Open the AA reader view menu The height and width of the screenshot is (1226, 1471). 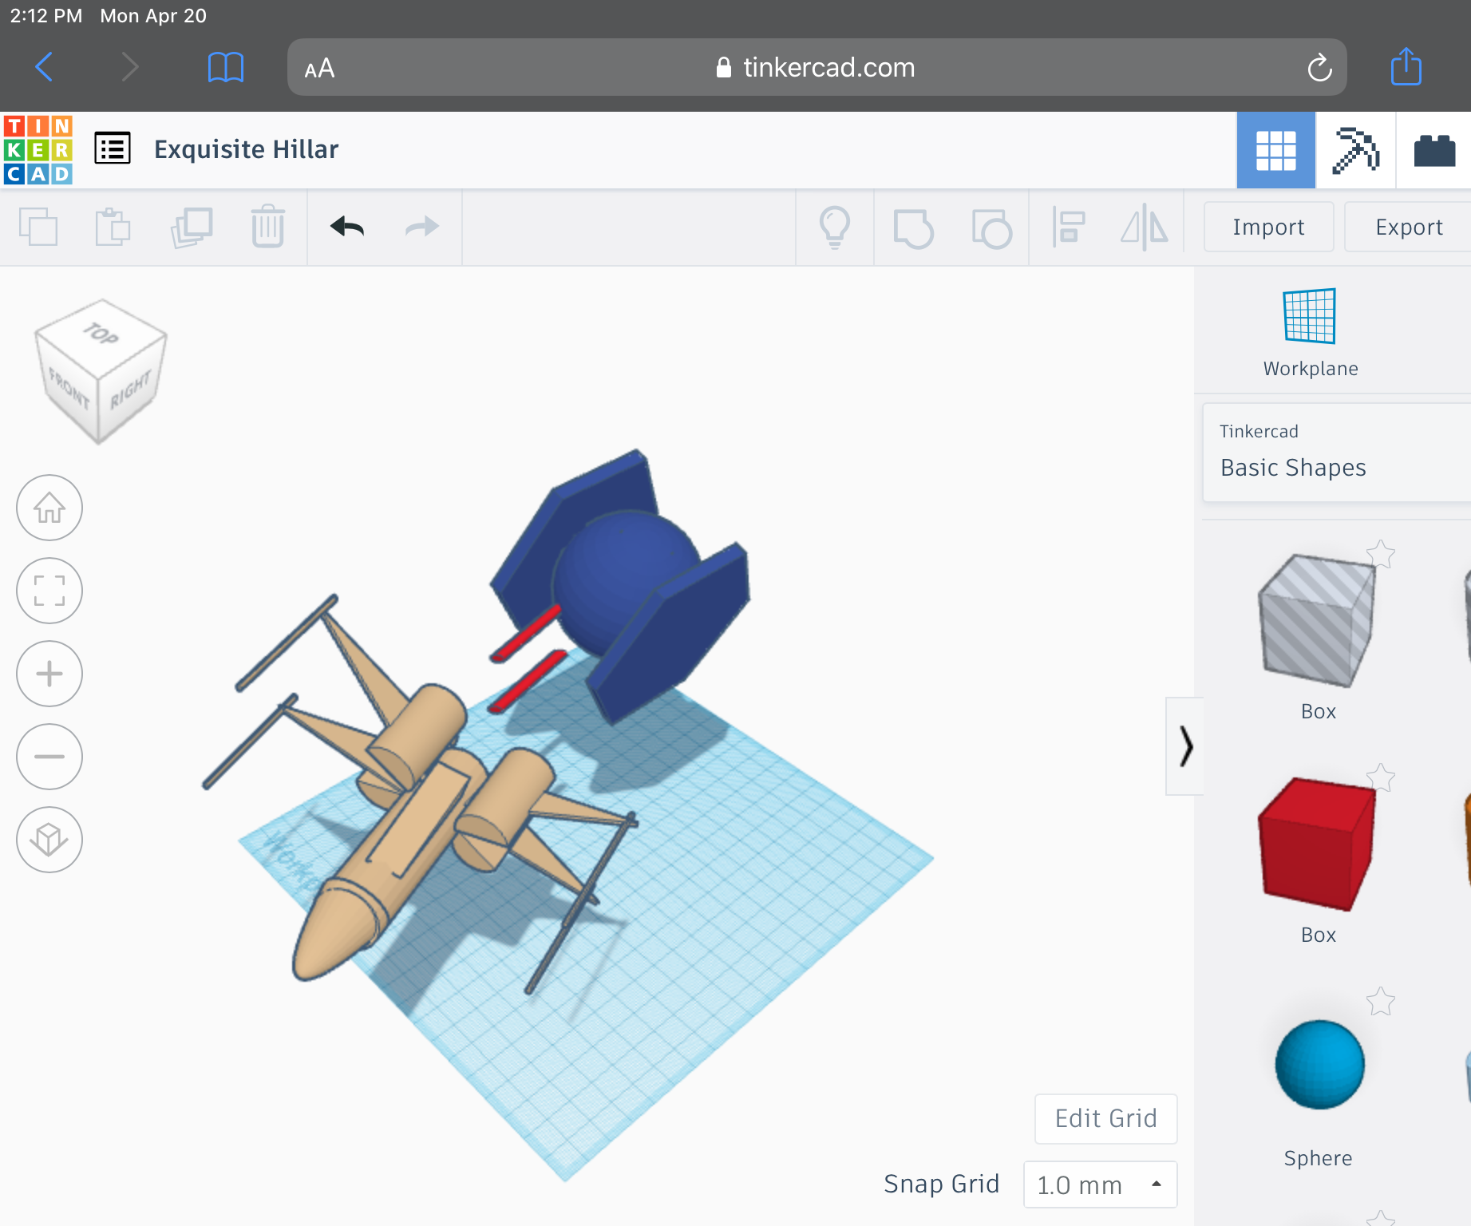(319, 69)
